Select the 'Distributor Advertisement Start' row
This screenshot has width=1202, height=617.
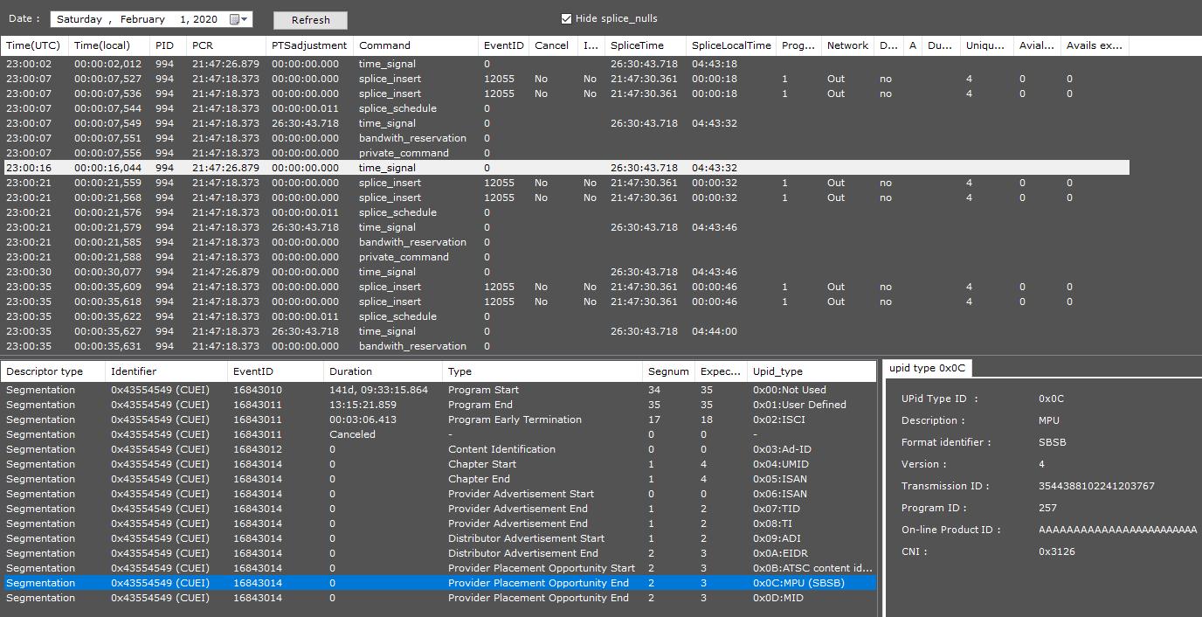tap(439, 538)
